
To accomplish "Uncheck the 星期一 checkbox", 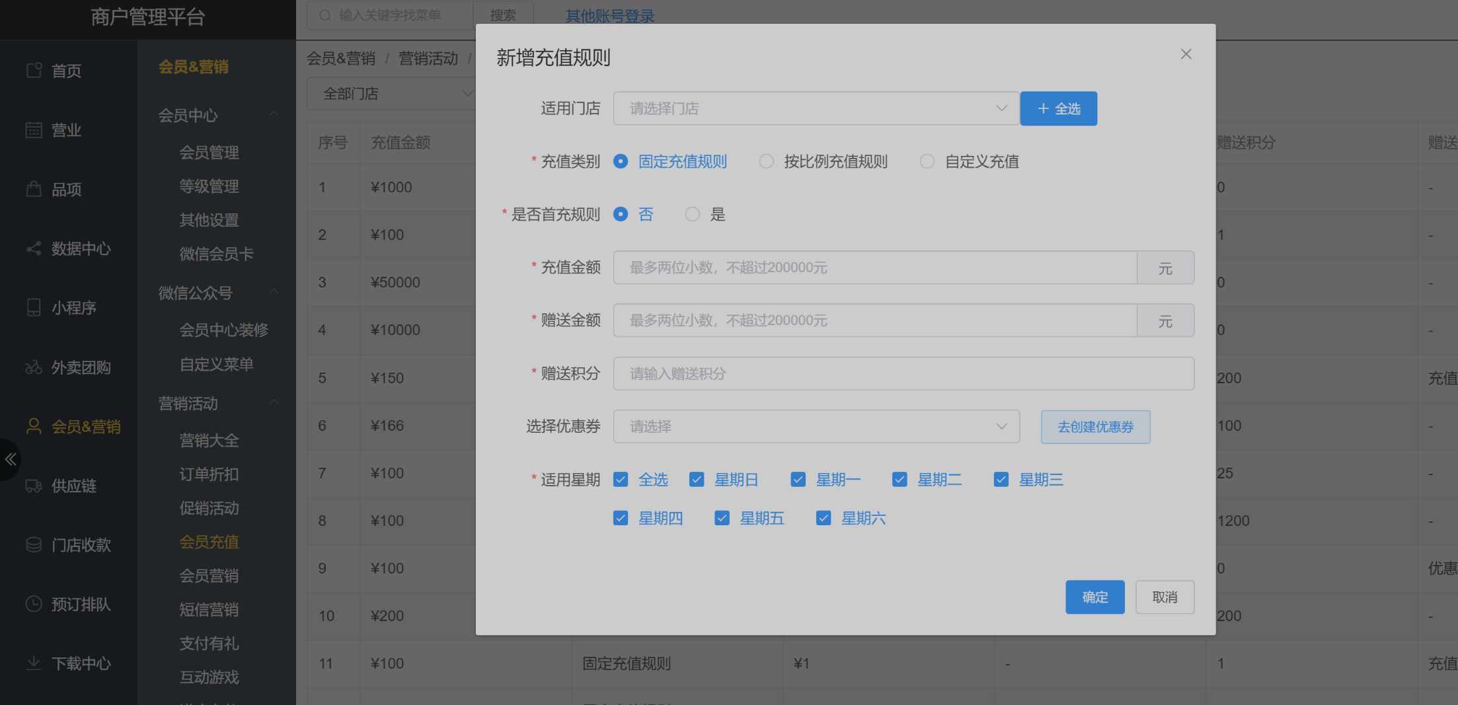I will 798,479.
